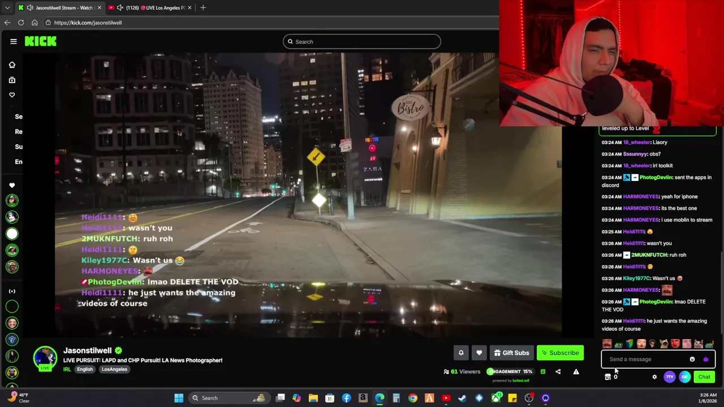Open Following heart icon near sidebar top
Viewport: 724px width, 407px height.
[x=12, y=95]
